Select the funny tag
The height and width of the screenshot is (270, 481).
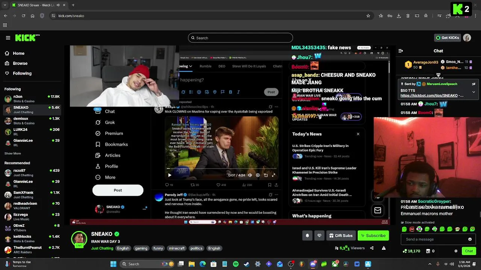[158, 248]
